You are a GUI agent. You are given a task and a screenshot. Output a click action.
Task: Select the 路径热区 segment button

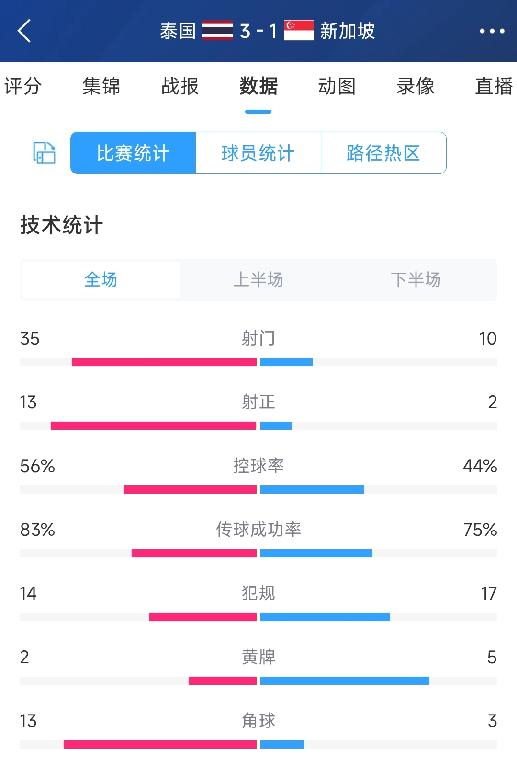pos(383,153)
